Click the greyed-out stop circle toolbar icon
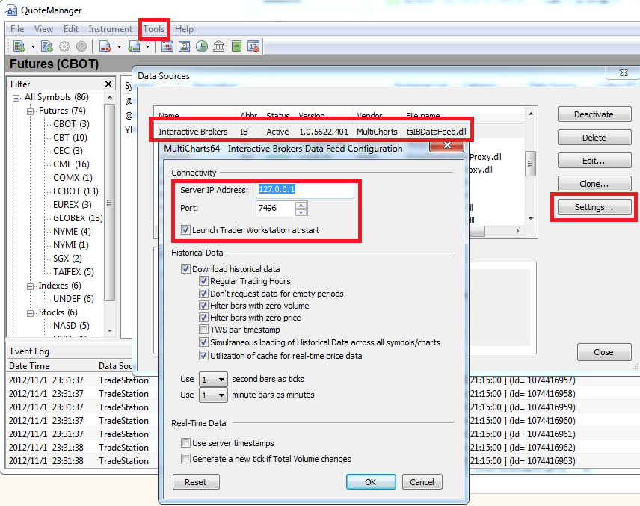The height and width of the screenshot is (506, 640). tap(81, 46)
